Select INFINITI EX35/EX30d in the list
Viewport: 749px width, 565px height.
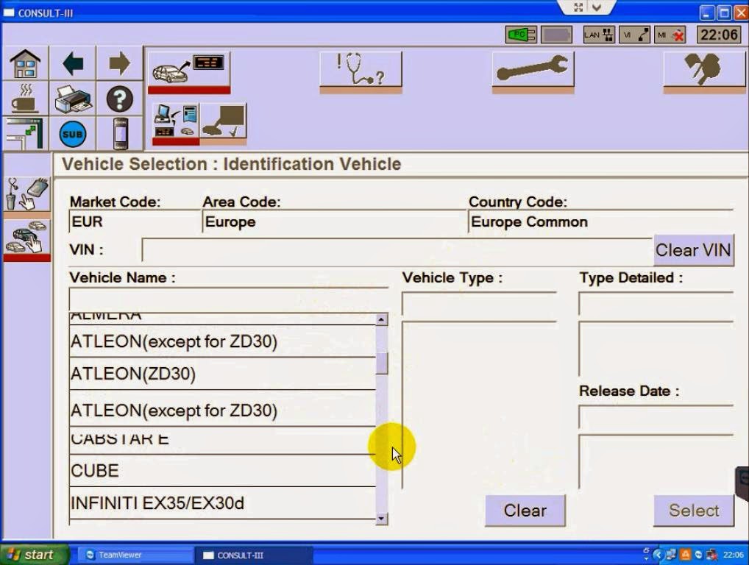[x=223, y=503]
